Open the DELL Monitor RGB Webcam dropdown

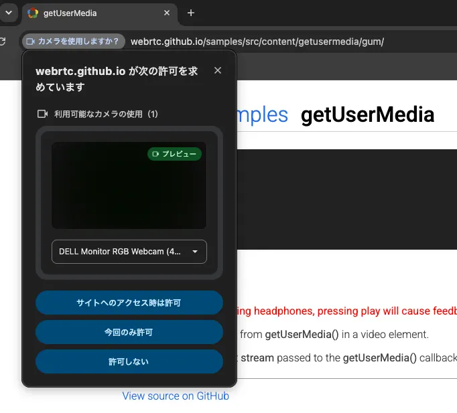(129, 252)
